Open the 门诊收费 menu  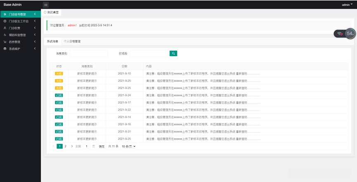pyautogui.click(x=20, y=28)
